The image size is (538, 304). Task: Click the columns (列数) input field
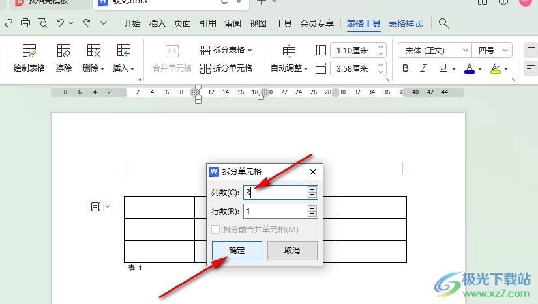tap(274, 192)
